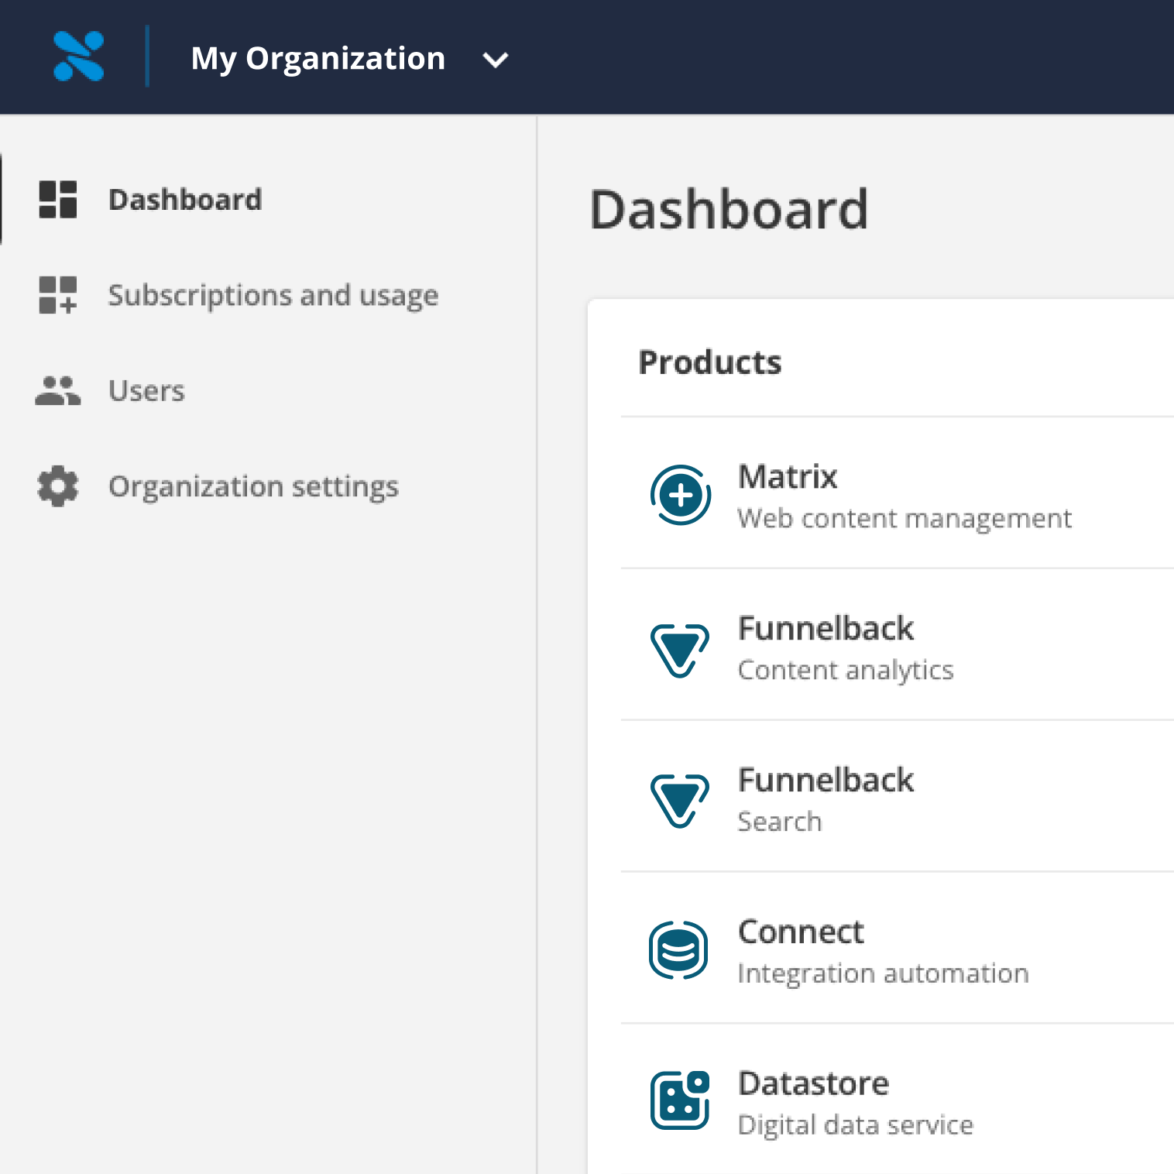Click the Matrix product icon
The width and height of the screenshot is (1174, 1174).
[x=681, y=495]
